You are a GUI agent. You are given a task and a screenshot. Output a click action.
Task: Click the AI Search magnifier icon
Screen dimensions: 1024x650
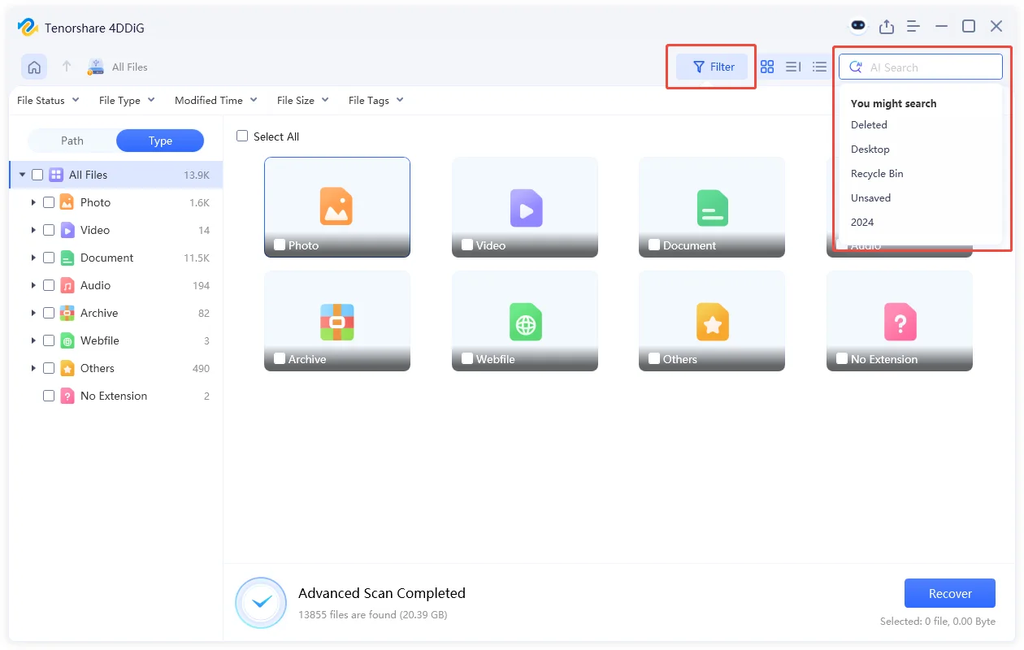(855, 67)
